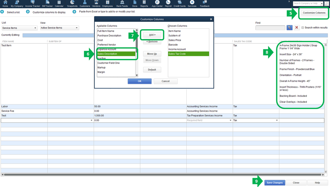The image size is (330, 187).
Task: Click the Customize Columns button
Action: pos(314,13)
